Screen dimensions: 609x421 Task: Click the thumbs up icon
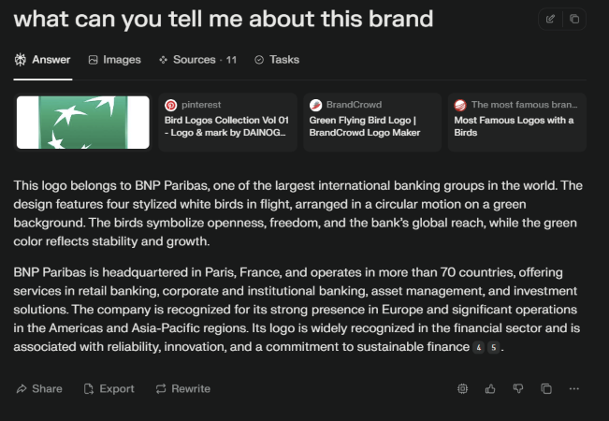pyautogui.click(x=490, y=388)
